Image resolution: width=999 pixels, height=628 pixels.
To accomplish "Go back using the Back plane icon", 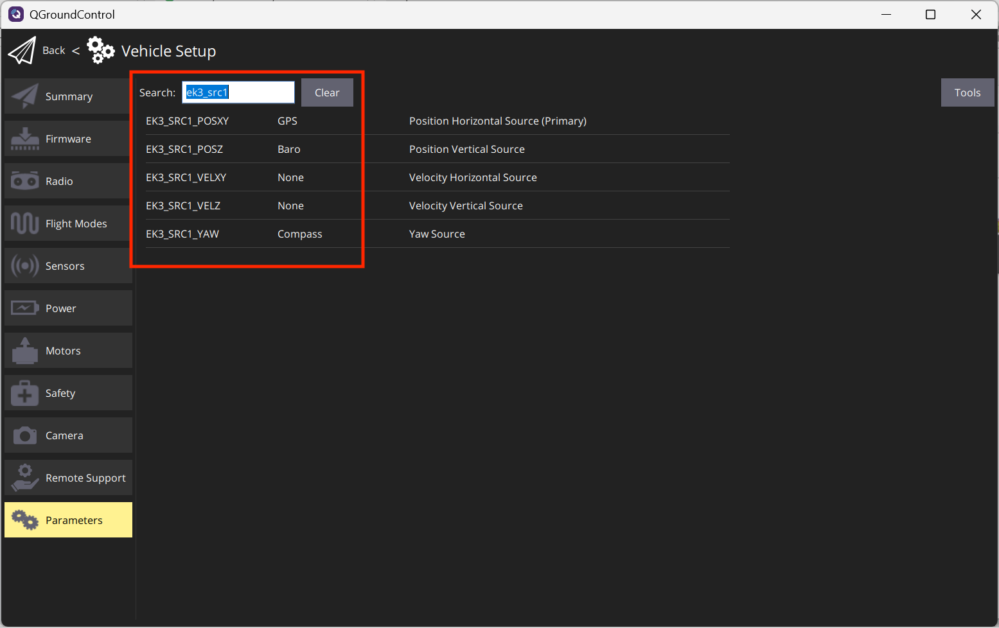I will (x=22, y=50).
